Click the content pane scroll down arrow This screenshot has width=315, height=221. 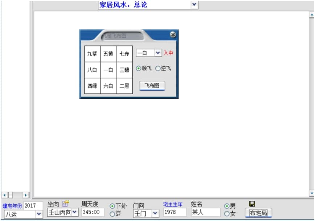[312, 193]
